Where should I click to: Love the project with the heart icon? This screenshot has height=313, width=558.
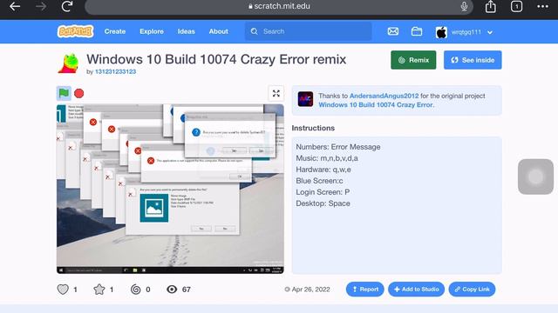click(63, 290)
